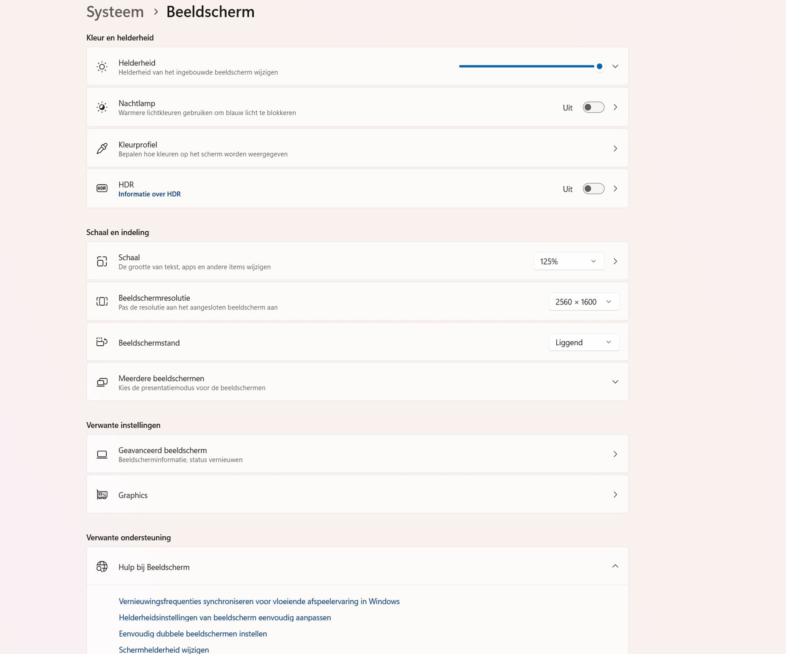Click the Nachtlamp night light icon
This screenshot has width=786, height=654.
(102, 107)
